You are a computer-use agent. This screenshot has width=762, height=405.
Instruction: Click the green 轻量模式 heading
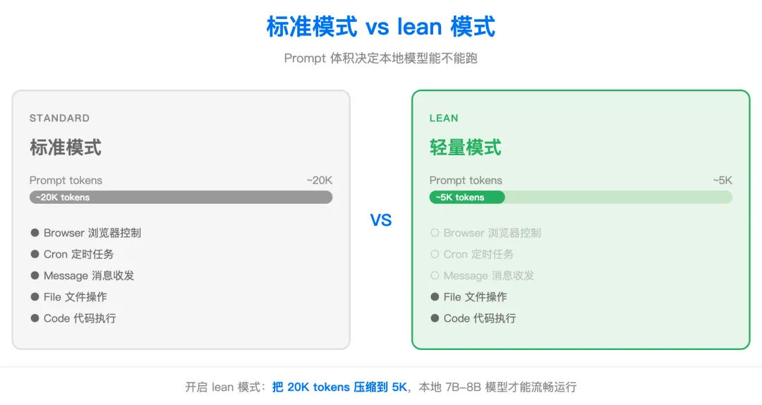tap(465, 147)
